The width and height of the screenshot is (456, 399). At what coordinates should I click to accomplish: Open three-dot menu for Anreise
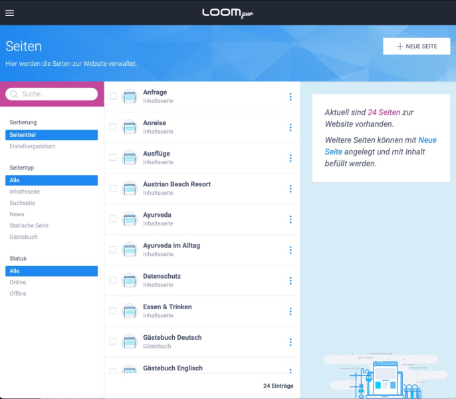pos(290,128)
